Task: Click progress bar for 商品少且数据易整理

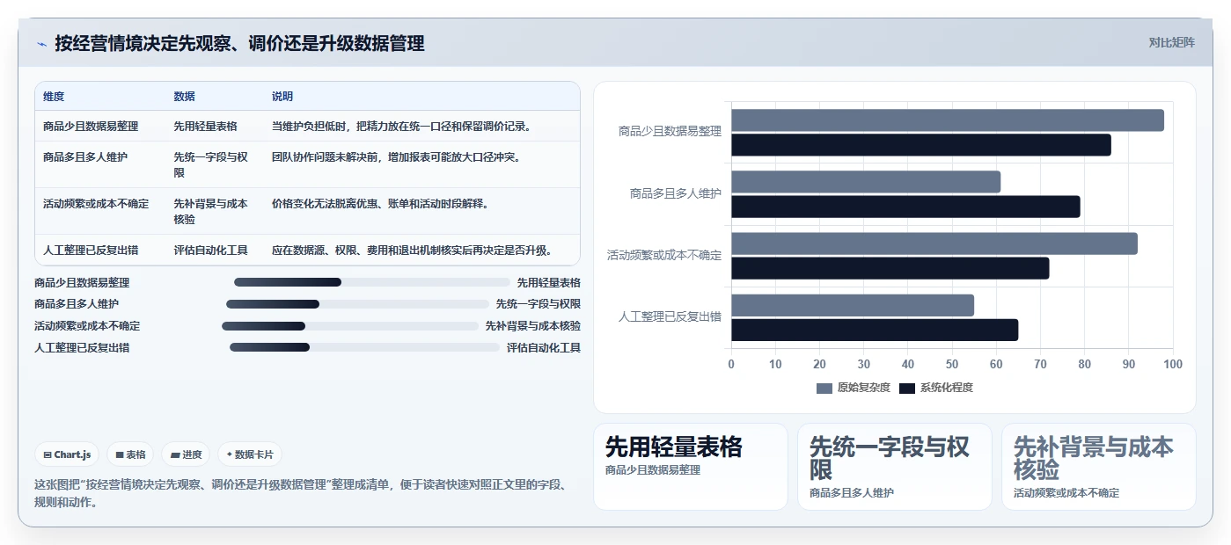Action: tap(372, 282)
